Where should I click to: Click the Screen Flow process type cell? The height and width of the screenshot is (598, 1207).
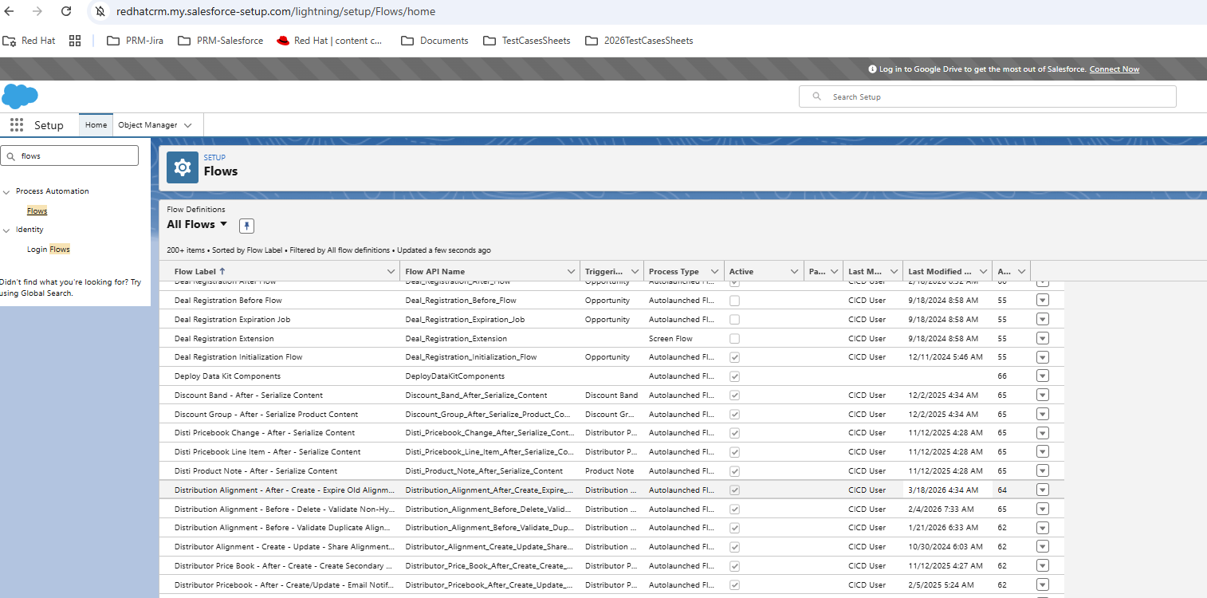pyautogui.click(x=670, y=338)
